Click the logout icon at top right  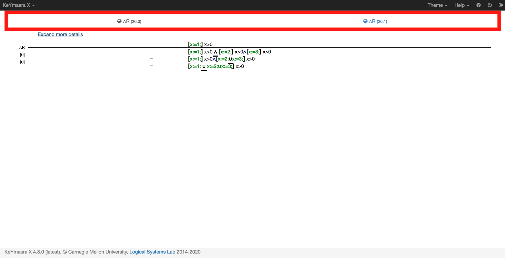pyautogui.click(x=501, y=5)
